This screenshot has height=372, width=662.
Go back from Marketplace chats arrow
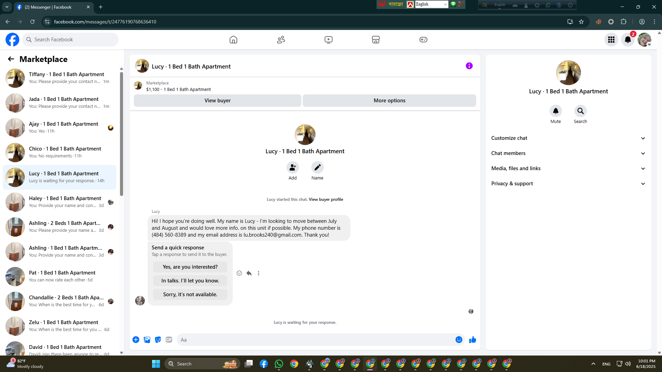pos(11,59)
